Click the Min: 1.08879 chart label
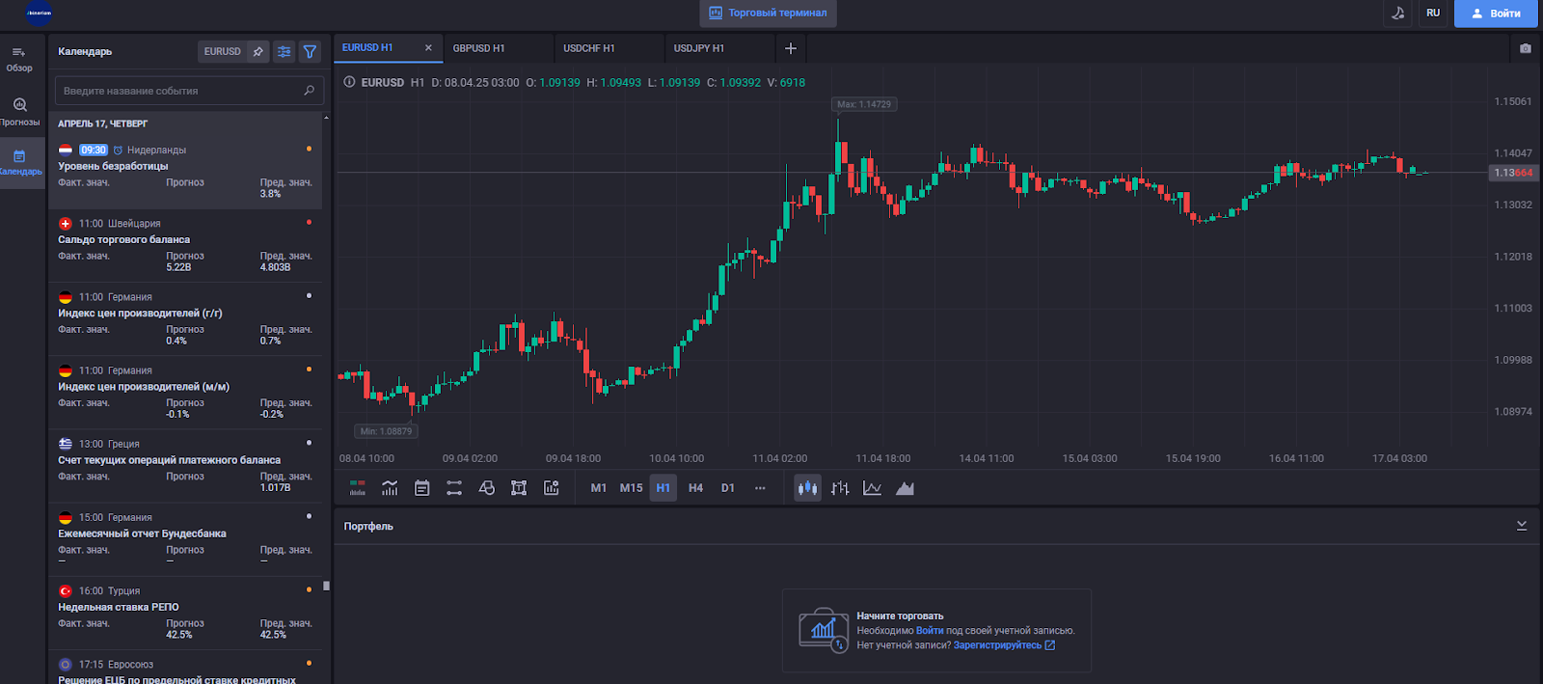Image resolution: width=1543 pixels, height=684 pixels. 386,431
